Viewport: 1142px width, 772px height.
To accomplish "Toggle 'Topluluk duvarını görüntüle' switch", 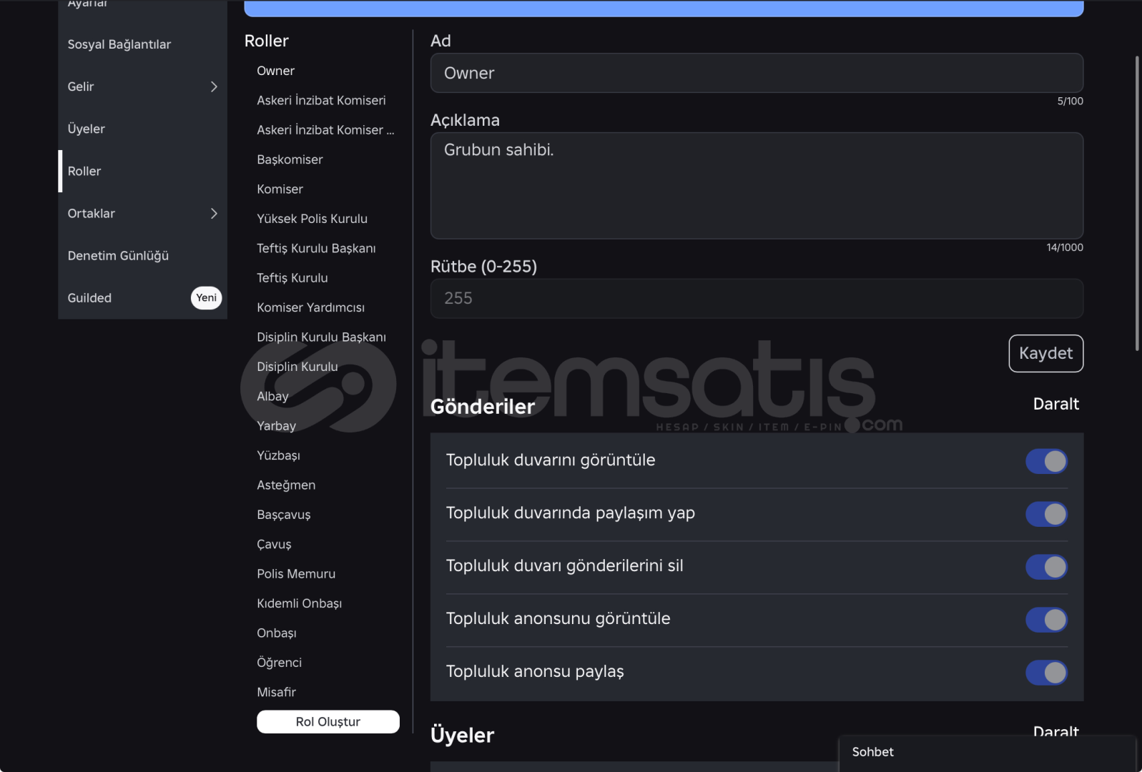I will tap(1046, 461).
